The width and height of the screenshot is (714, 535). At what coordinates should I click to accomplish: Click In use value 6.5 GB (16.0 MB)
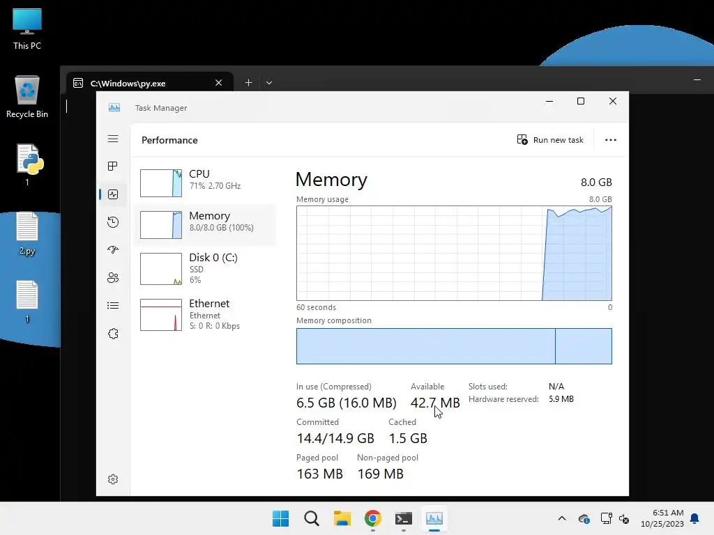[x=346, y=403]
